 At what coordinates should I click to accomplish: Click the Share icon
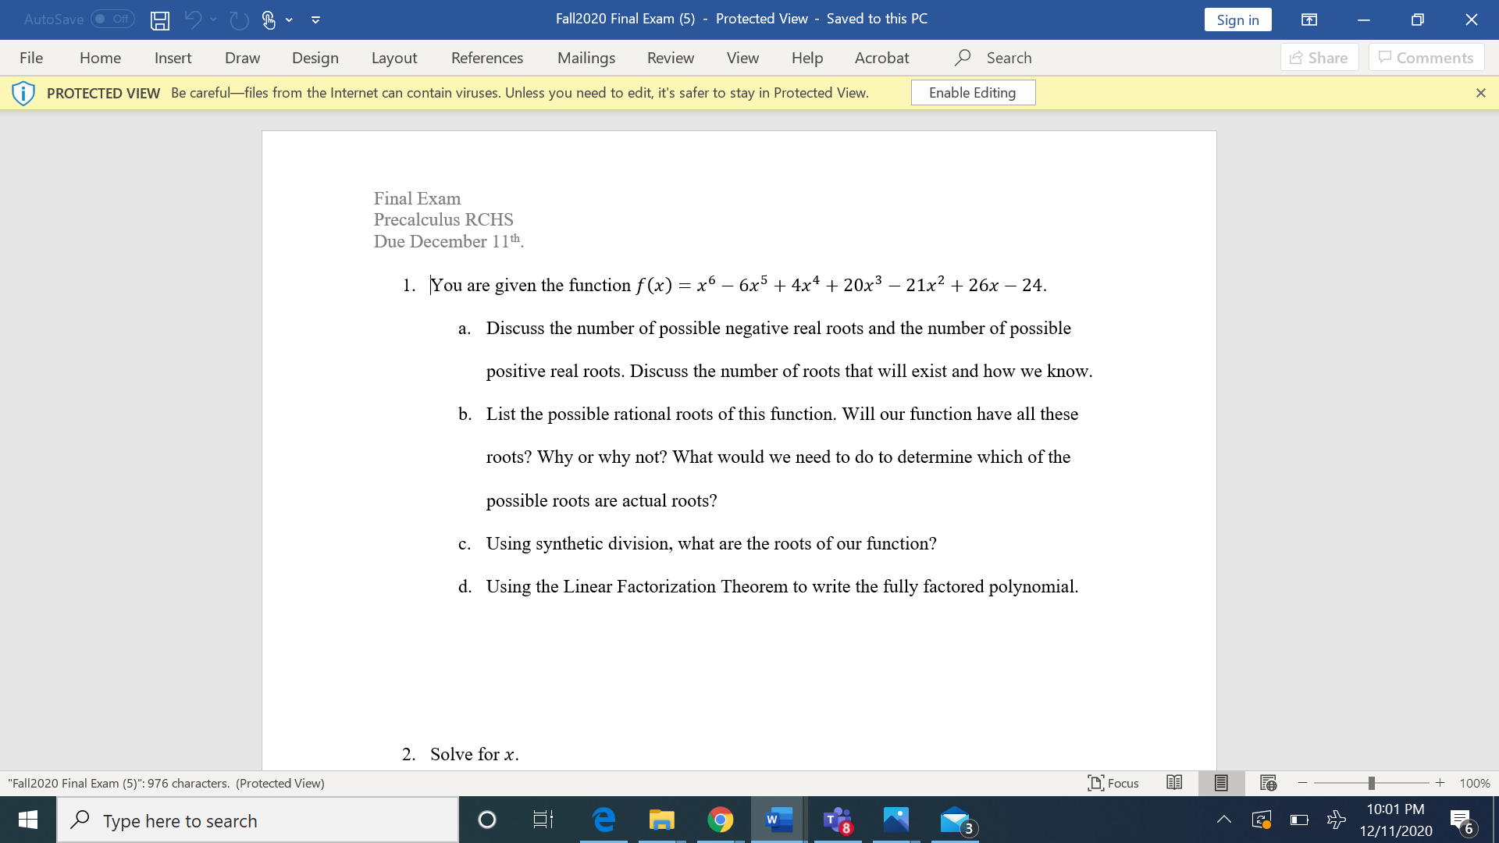pyautogui.click(x=1319, y=57)
